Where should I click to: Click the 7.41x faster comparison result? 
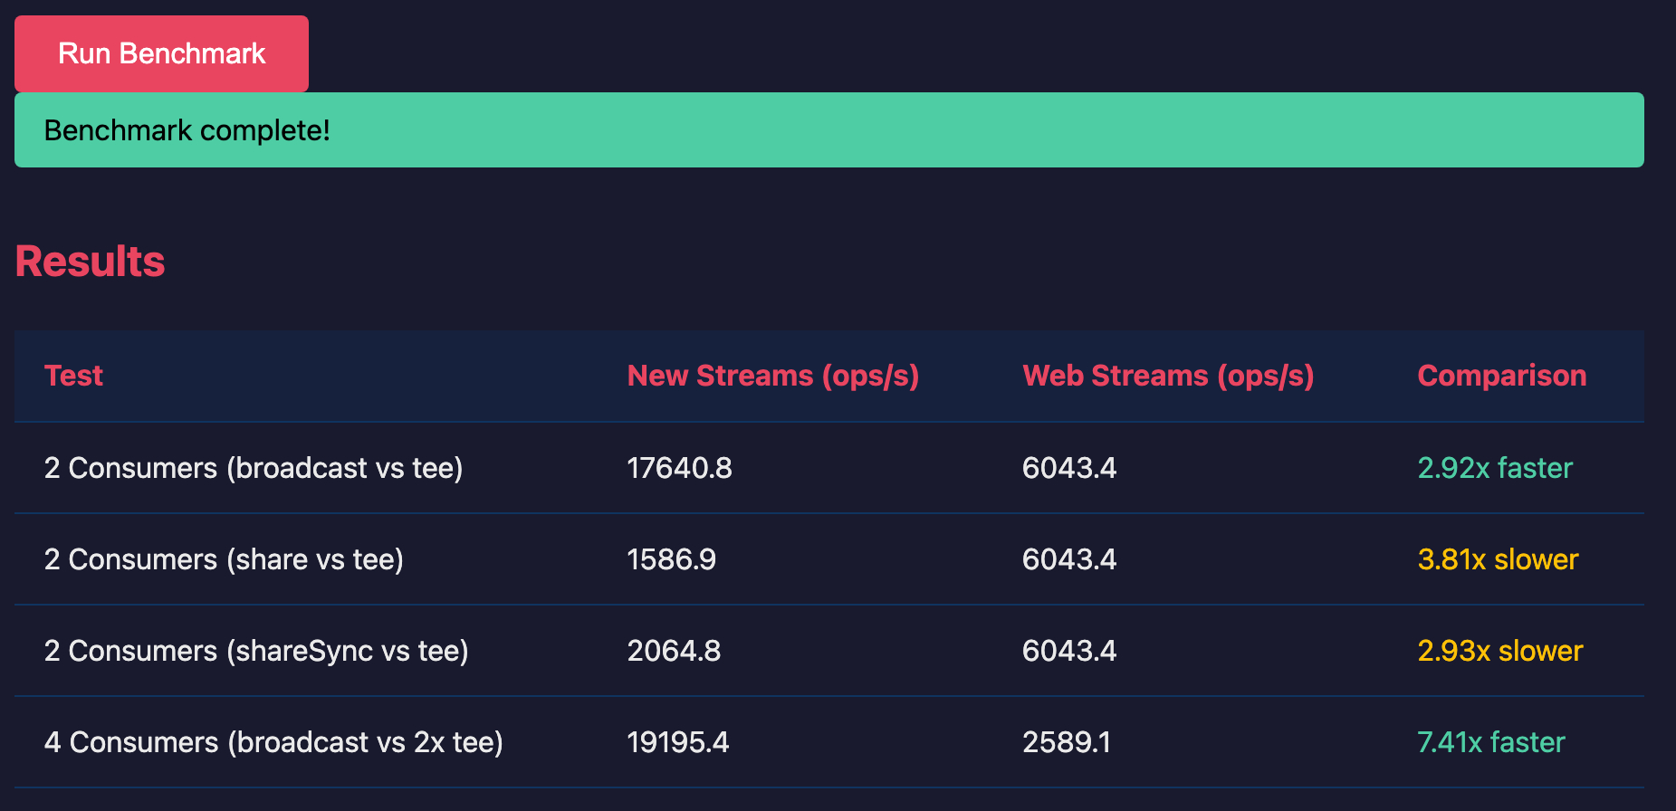1490,742
